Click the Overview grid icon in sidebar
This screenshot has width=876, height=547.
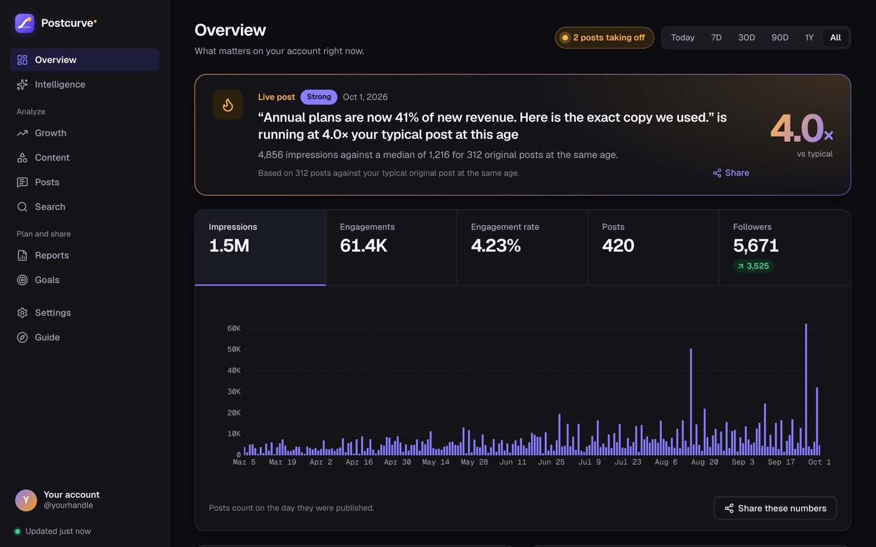click(x=22, y=60)
